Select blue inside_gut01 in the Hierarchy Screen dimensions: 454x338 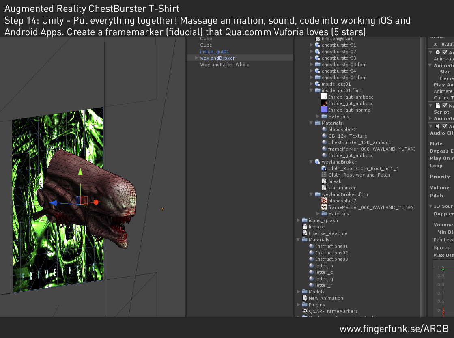(x=215, y=52)
